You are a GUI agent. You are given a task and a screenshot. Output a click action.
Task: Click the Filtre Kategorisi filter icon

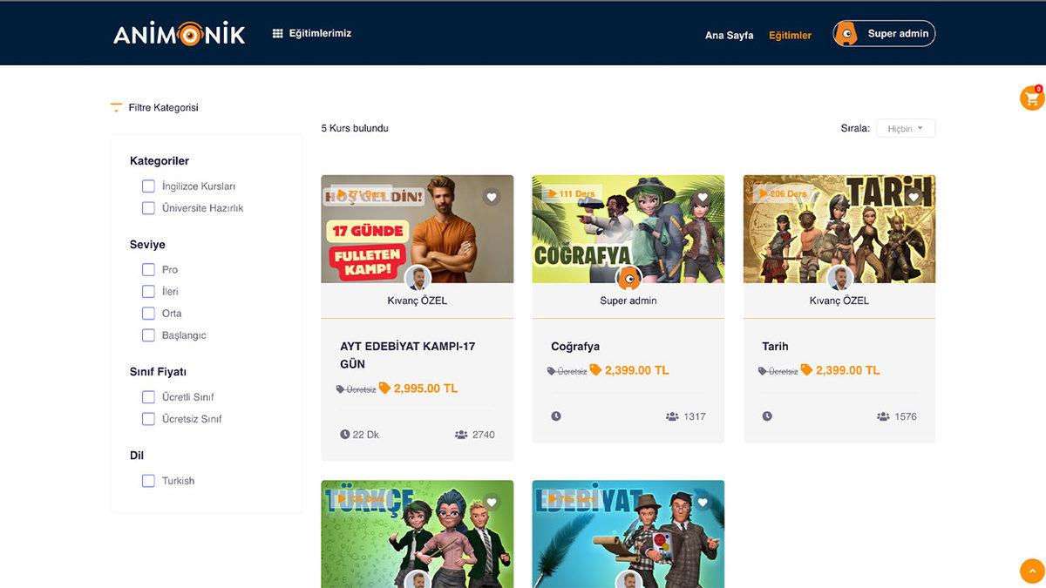[116, 108]
